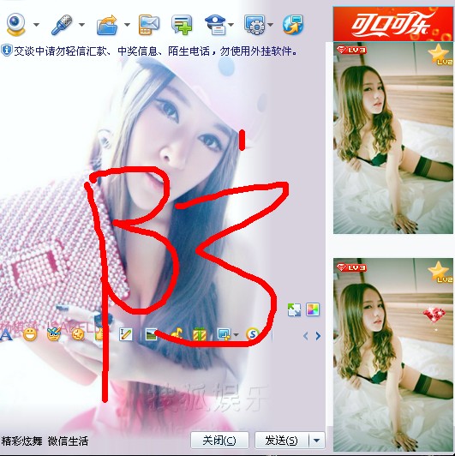Viewport: 455px width, 456px height.
Task: Expand the send file options dropdown arrow
Action: point(127,25)
